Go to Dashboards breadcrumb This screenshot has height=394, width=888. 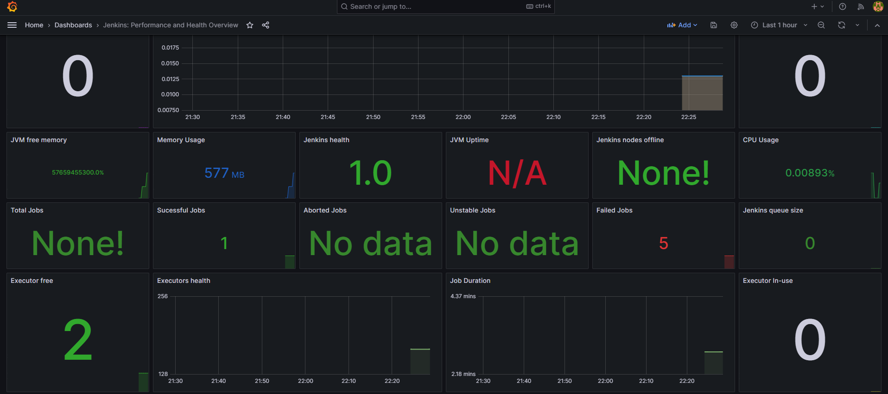pos(73,25)
